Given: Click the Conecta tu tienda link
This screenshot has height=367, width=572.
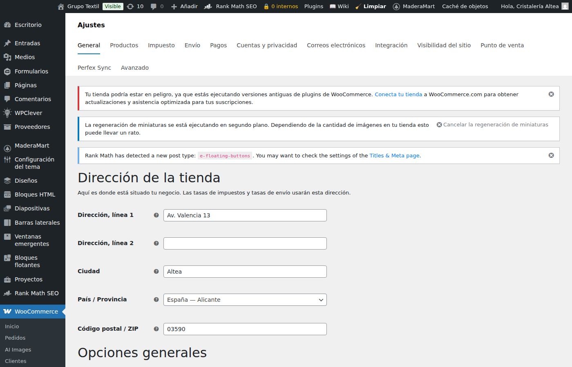Looking at the screenshot, I should pyautogui.click(x=398, y=94).
